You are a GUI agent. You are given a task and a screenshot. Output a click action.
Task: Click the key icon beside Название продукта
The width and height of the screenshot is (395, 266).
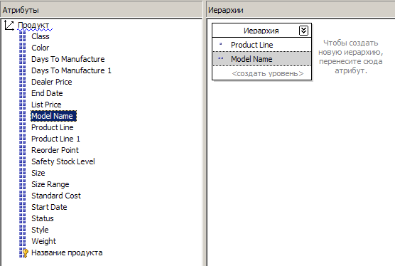click(24, 253)
